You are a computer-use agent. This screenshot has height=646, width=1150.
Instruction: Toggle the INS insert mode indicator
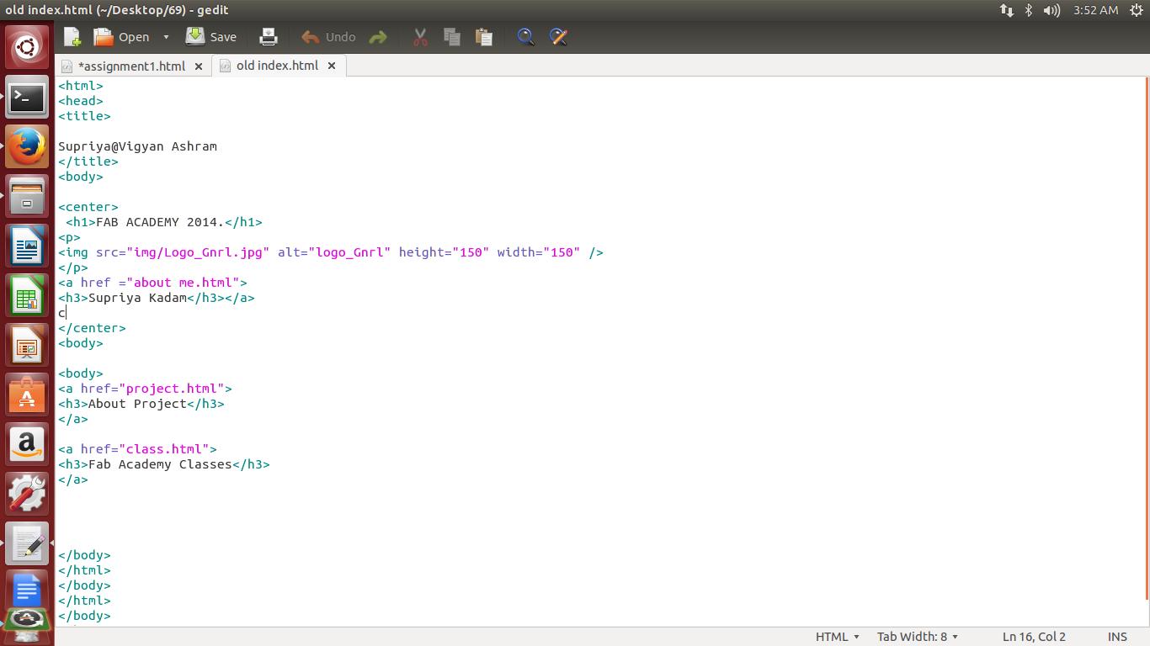pos(1117,637)
